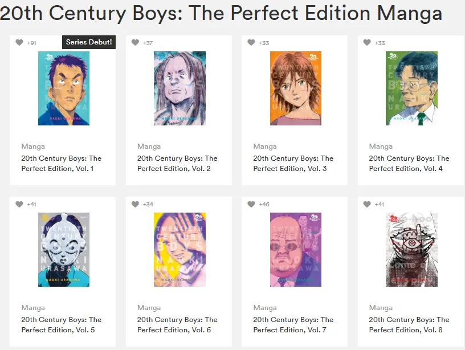Viewport: 465px width, 350px height.
Task: Open the Vol. 1 cover thumbnail
Action: coord(64,88)
